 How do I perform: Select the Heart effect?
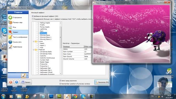[42, 43]
